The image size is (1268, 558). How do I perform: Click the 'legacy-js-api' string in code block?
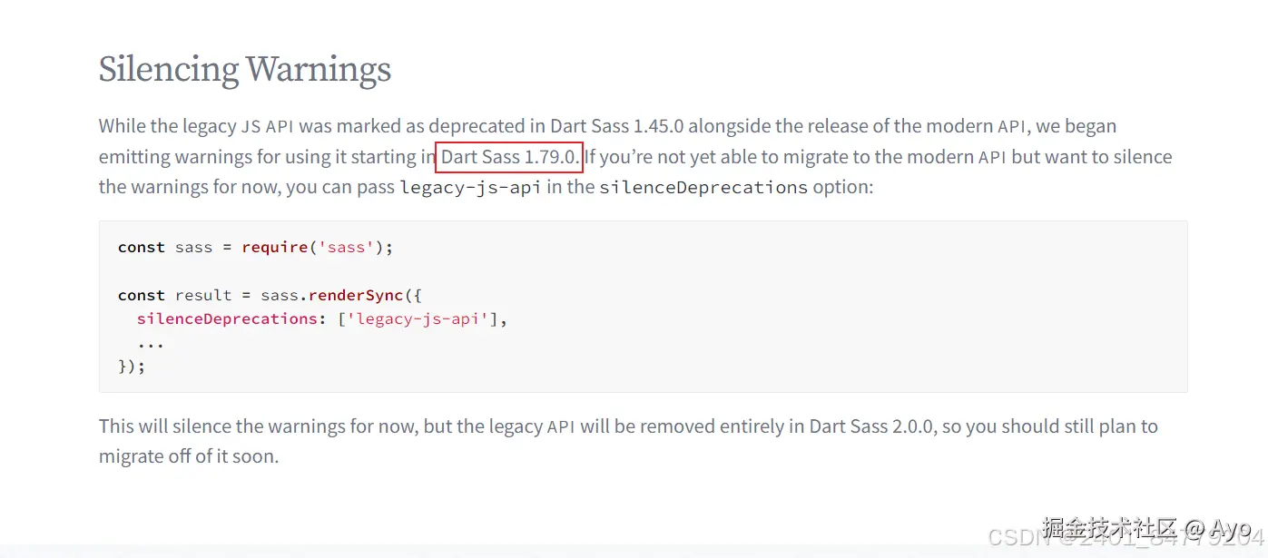[x=422, y=318]
